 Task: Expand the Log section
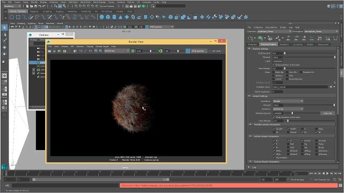pos(249,167)
